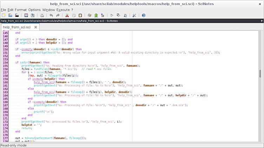Click the vertical scrollbar thumb
264x148 pixels.
click(x=260, y=73)
